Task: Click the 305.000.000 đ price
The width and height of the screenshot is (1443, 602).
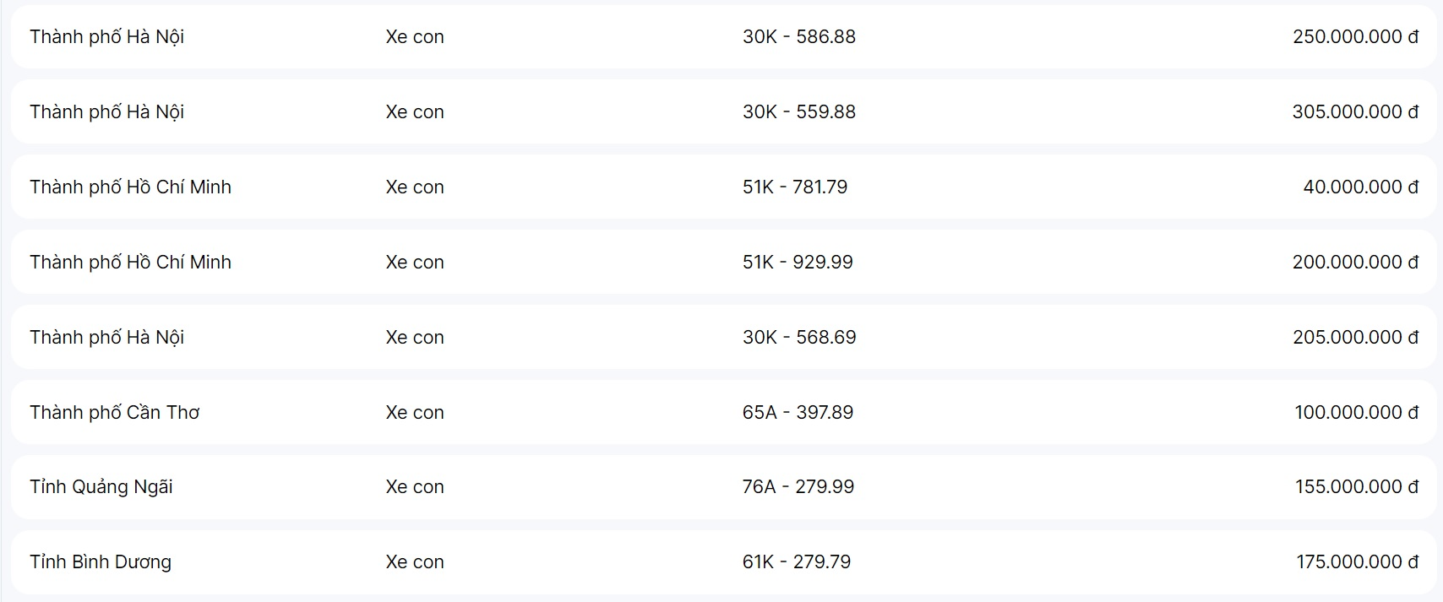Action: point(1354,112)
